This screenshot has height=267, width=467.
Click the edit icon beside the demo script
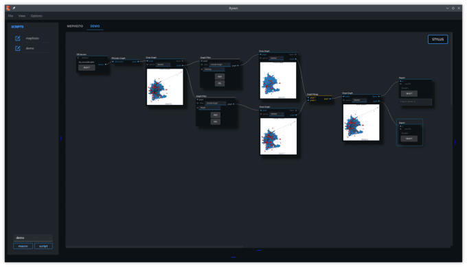pyautogui.click(x=18, y=48)
